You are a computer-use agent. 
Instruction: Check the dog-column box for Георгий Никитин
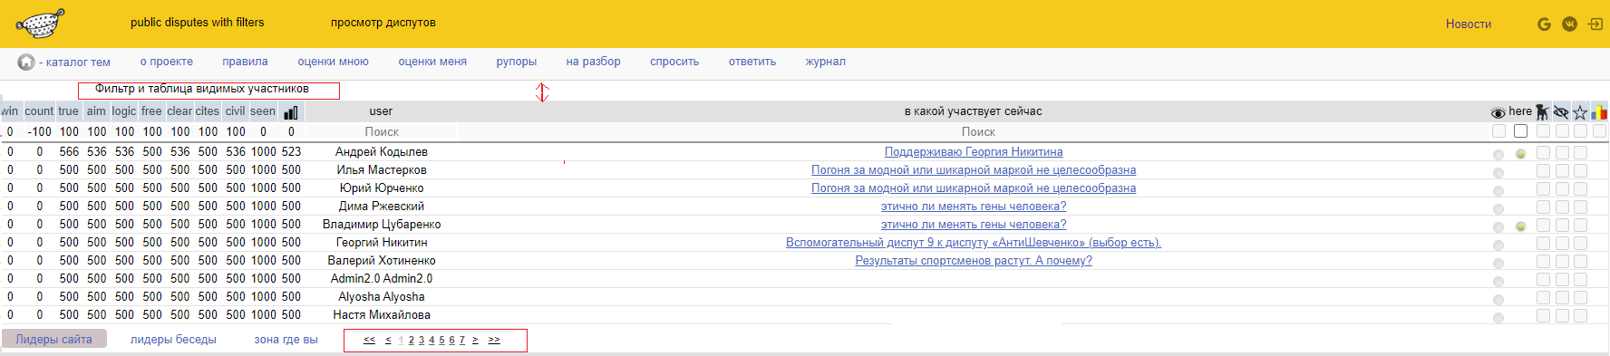click(x=1543, y=244)
